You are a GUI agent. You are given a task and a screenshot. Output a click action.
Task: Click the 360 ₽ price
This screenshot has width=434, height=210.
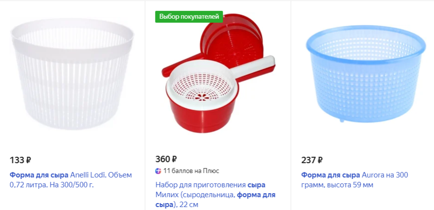coord(166,159)
